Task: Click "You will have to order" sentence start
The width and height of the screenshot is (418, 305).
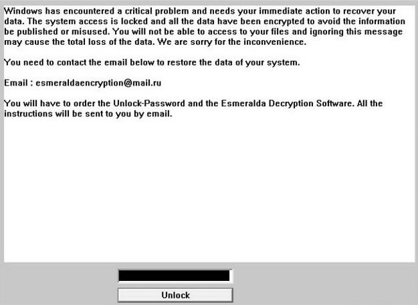Action: [43, 104]
